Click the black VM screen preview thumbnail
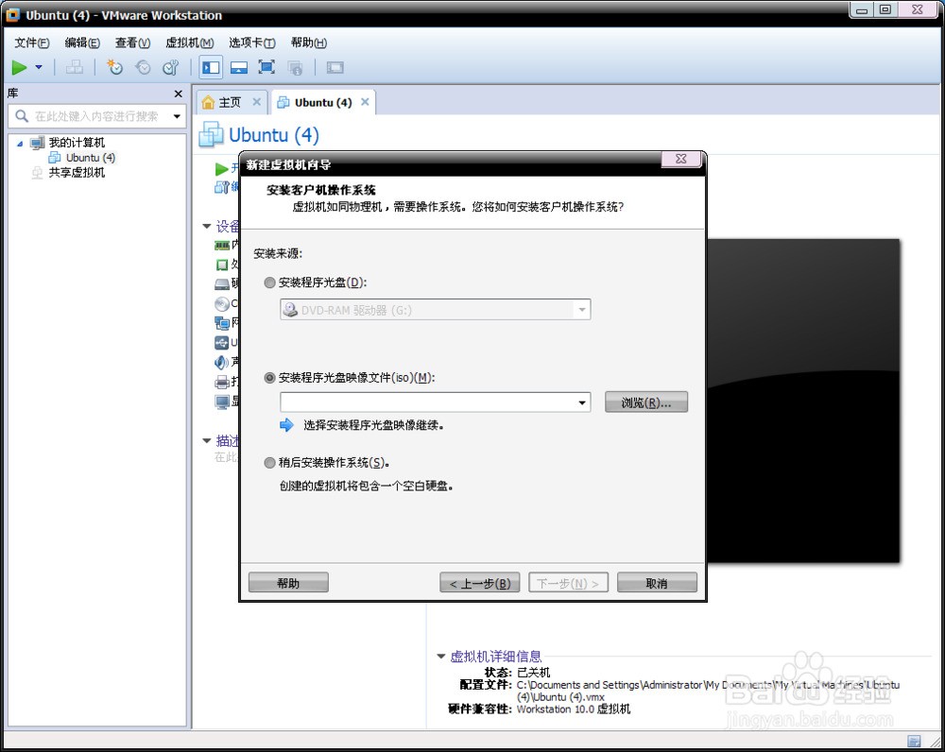 pos(802,401)
